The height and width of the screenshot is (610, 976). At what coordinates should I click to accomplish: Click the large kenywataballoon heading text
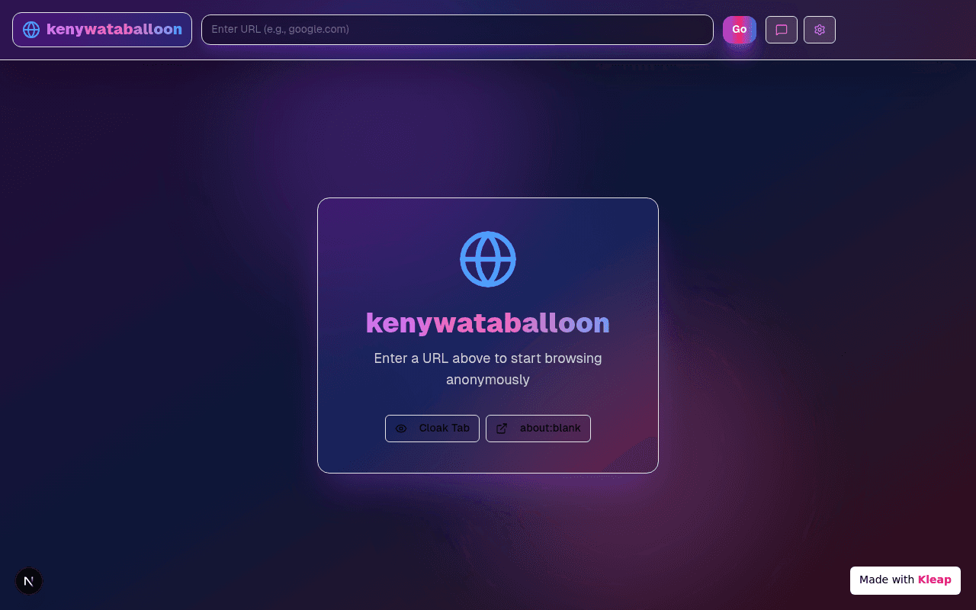click(x=488, y=323)
